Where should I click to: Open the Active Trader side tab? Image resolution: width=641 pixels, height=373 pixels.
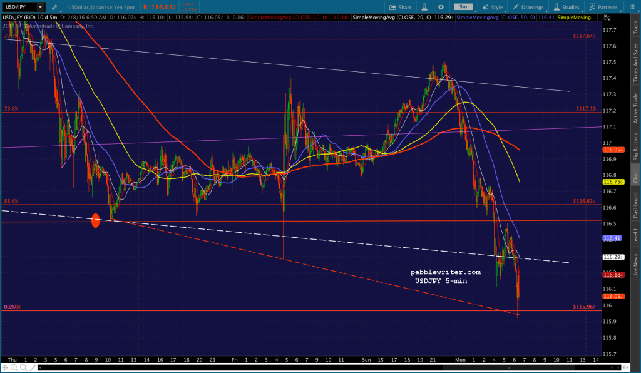point(636,107)
